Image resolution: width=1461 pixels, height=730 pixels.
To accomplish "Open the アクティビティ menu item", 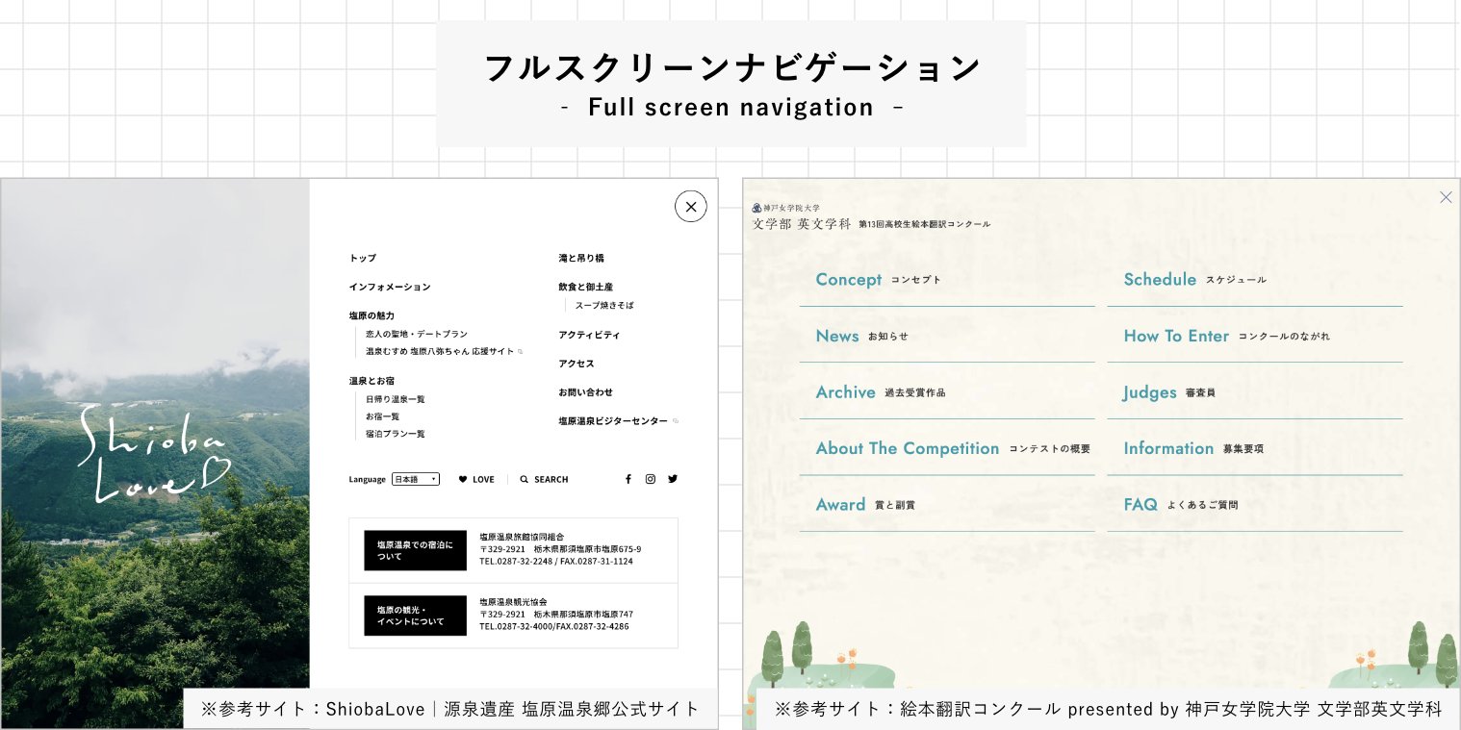I will tap(589, 335).
